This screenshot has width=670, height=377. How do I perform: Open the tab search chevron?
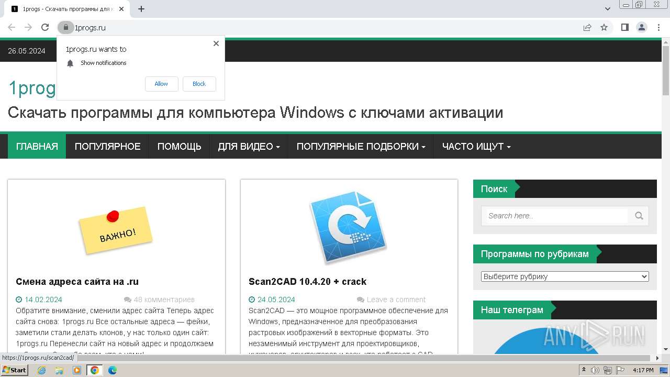[x=608, y=9]
